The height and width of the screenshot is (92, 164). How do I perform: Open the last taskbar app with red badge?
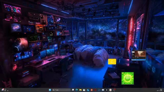[x=114, y=90]
